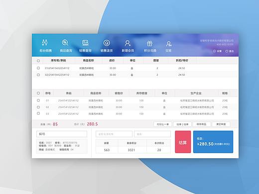This screenshot has height=194, width=259.
Task: Click the 400-602-0109 phone number in header
Action: 225,44
